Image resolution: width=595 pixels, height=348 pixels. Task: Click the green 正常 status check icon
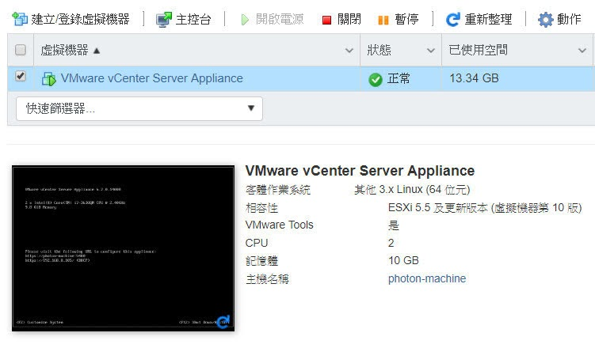376,80
